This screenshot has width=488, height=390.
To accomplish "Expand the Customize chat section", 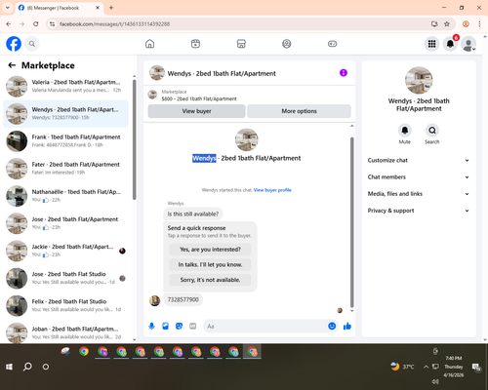I will point(419,160).
